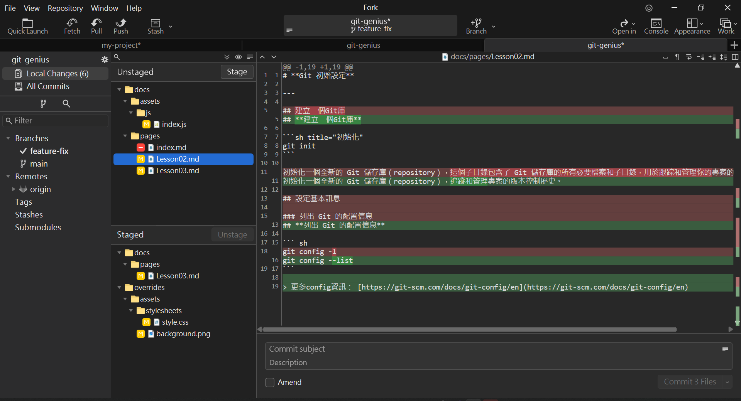Open recent commit messages icon in subject field
The height and width of the screenshot is (401, 741).
pyautogui.click(x=725, y=349)
